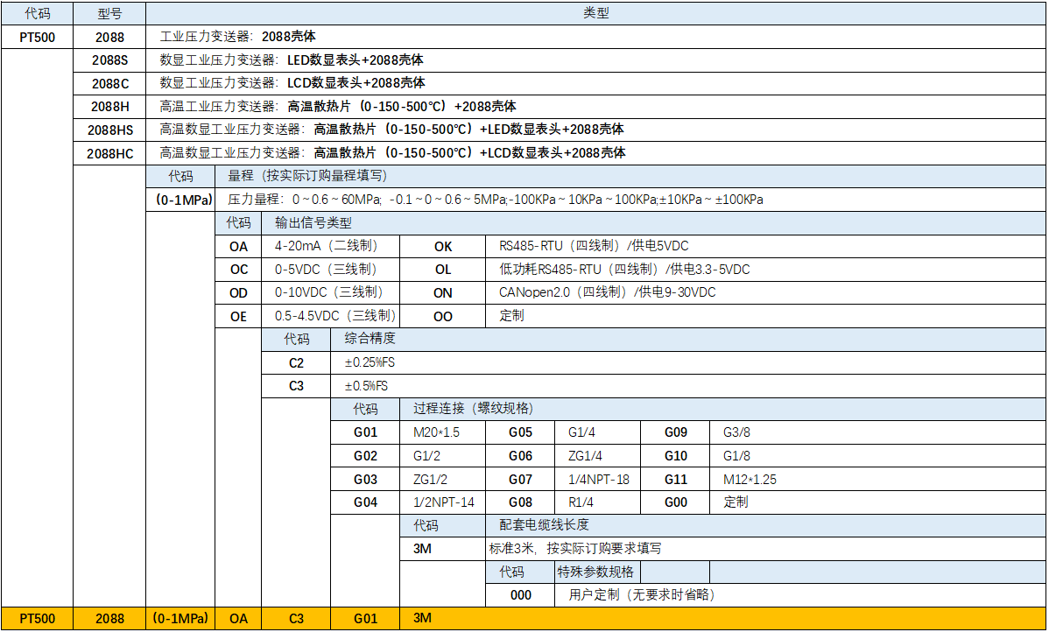Click the G05 thread code cell
The height and width of the screenshot is (632, 1049).
pyautogui.click(x=520, y=432)
